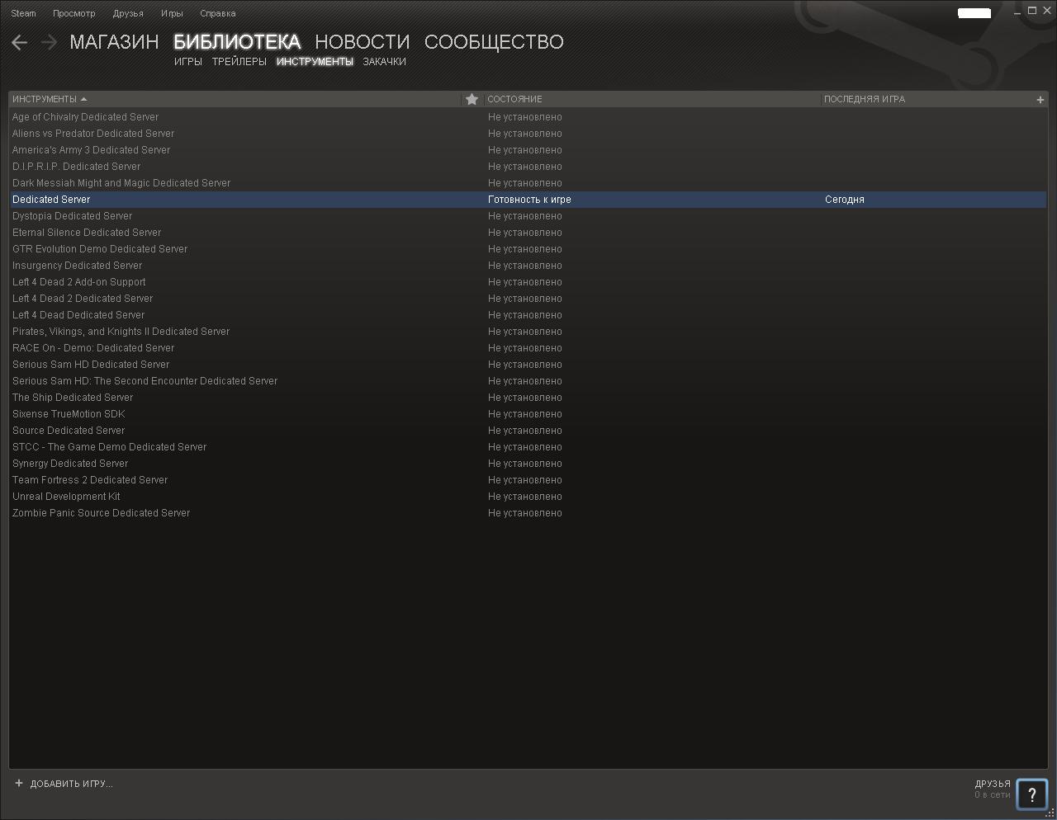This screenshot has height=820, width=1057.
Task: Open help with the question mark button
Action: tap(1031, 795)
